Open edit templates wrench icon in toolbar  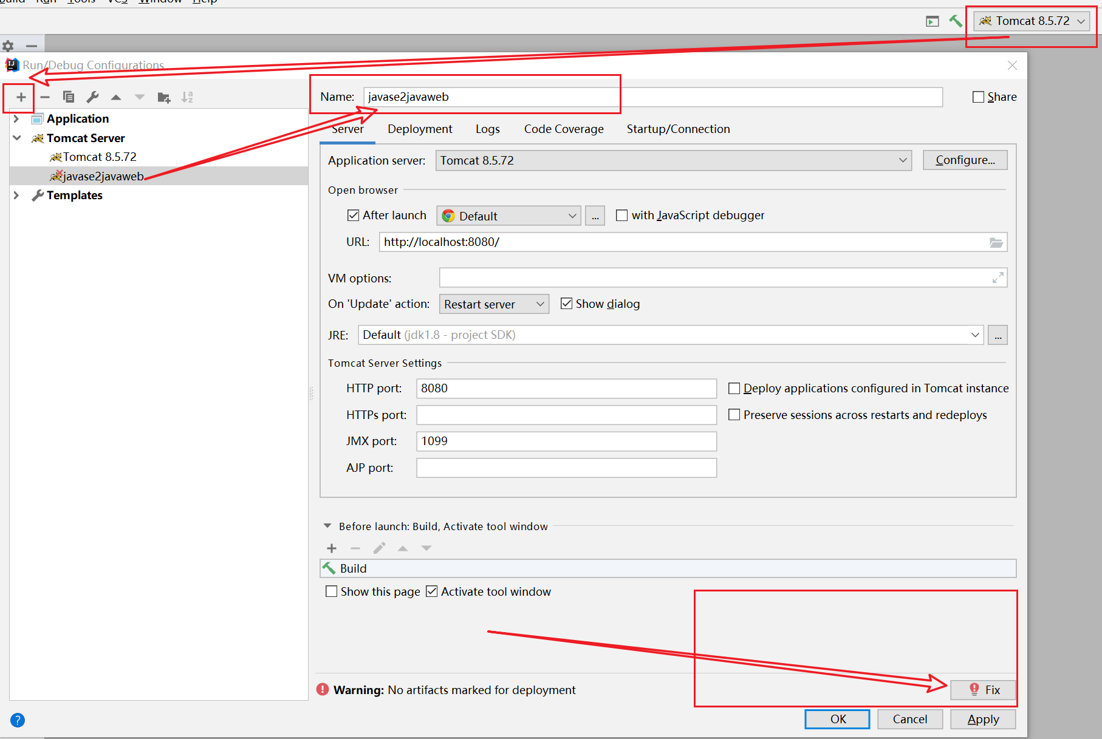92,97
